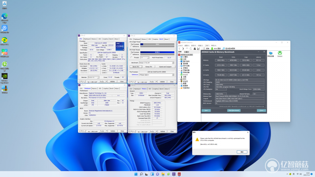The width and height of the screenshot is (315, 177).
Task: Click the CPU-Z icon on the taskbar
Action: coord(174,174)
